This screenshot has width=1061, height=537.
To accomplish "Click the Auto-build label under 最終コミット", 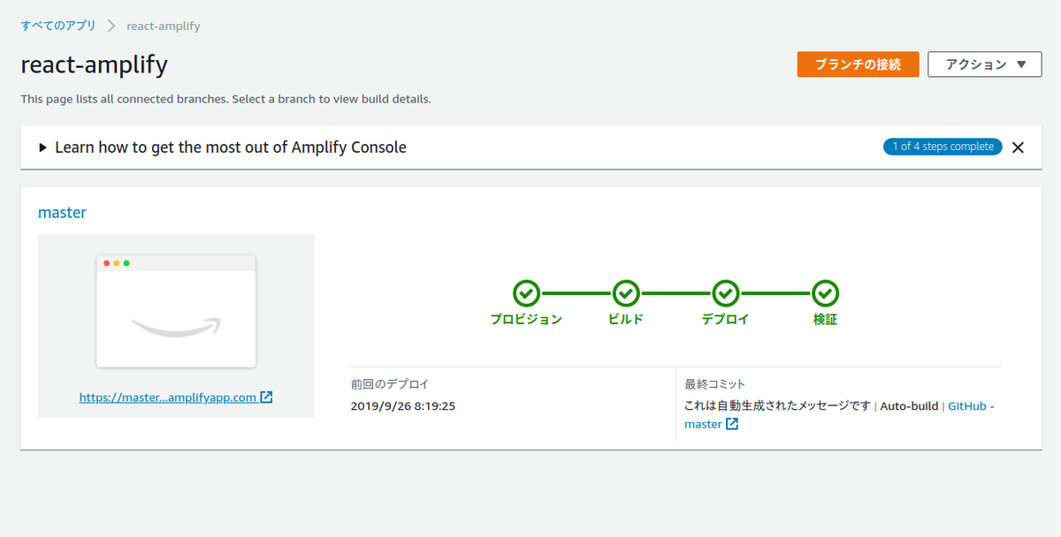I will click(x=909, y=405).
